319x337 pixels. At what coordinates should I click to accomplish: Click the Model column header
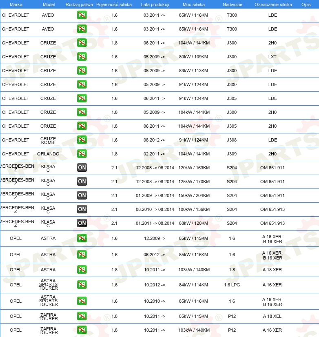49,4
